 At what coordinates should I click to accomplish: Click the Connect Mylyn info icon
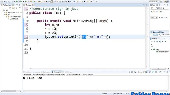[x=151, y=32]
